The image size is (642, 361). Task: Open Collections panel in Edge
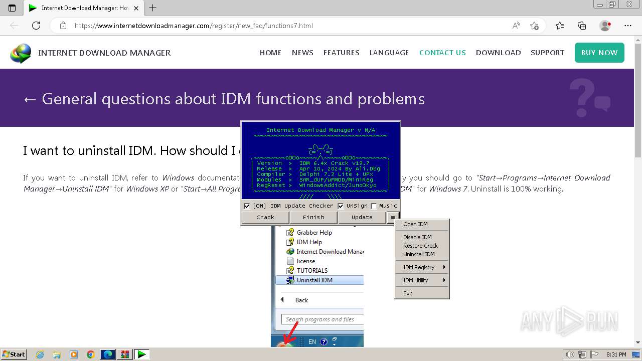pos(582,26)
